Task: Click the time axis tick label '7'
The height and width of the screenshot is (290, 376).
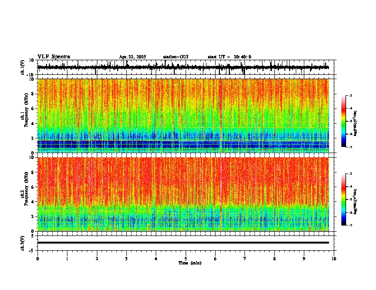Action: (245, 259)
